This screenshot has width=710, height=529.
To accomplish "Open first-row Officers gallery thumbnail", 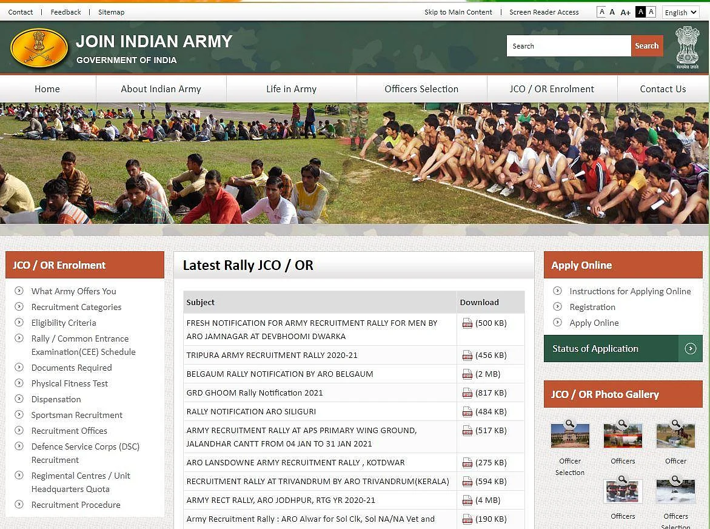I will click(x=623, y=435).
